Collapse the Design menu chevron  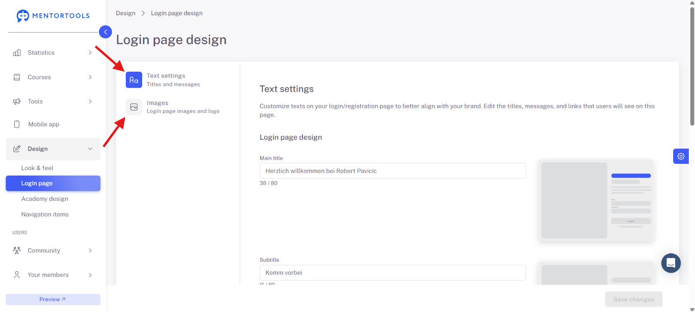coord(90,149)
